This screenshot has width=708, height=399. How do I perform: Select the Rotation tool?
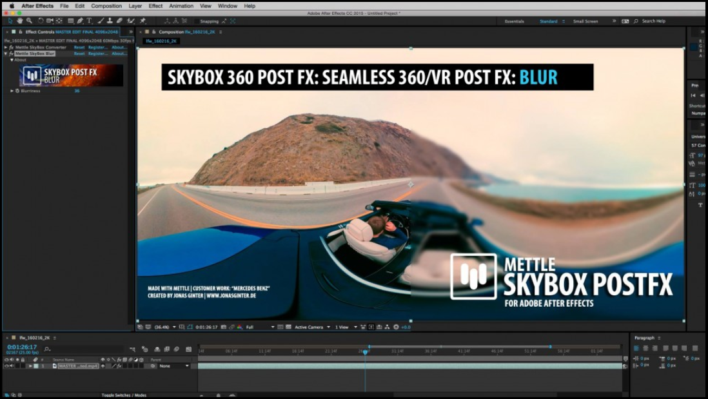tap(41, 21)
